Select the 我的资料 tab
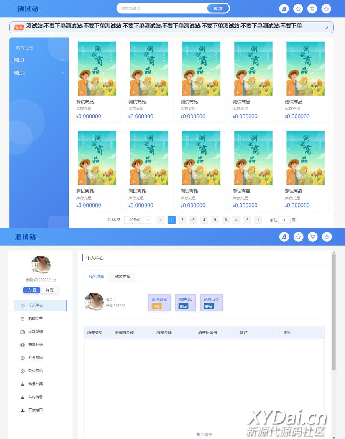 [x=96, y=277]
